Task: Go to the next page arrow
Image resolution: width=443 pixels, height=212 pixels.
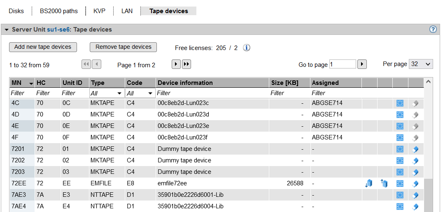Action: pyautogui.click(x=176, y=64)
